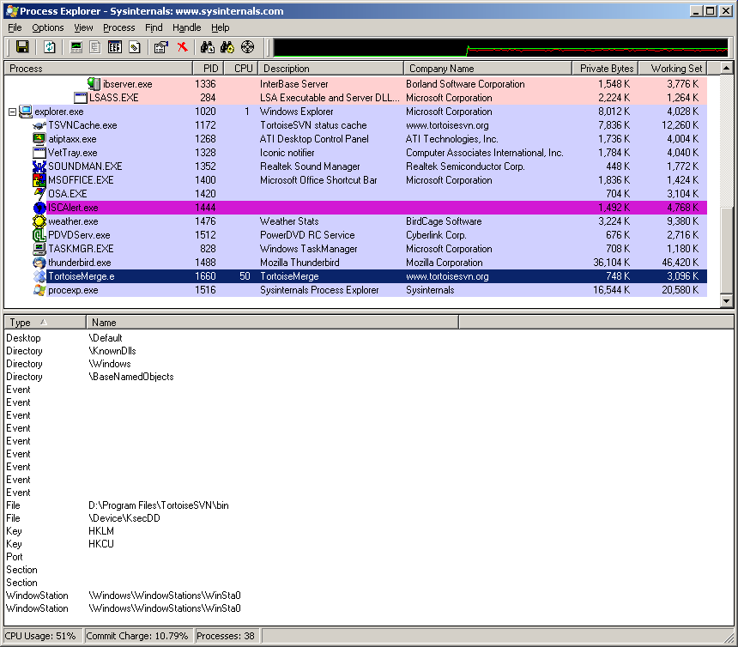This screenshot has width=738, height=647.
Task: Open the Help menu
Action: 221,27
